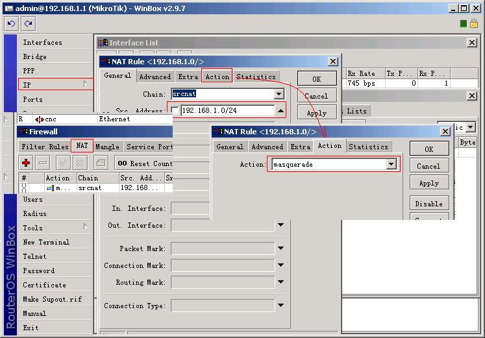Collapse the Src. Address field with up arrow
The height and width of the screenshot is (338, 485).
tap(280, 110)
